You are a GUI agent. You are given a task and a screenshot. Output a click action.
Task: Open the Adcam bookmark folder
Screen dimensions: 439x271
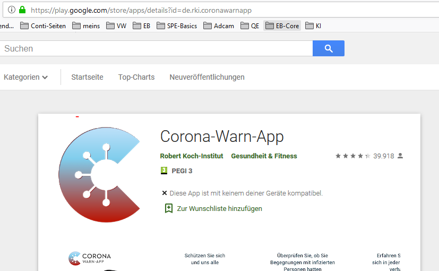pos(219,26)
